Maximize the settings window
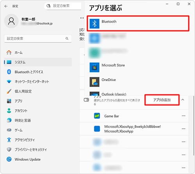This screenshot has width=195, height=174. click(178, 4)
